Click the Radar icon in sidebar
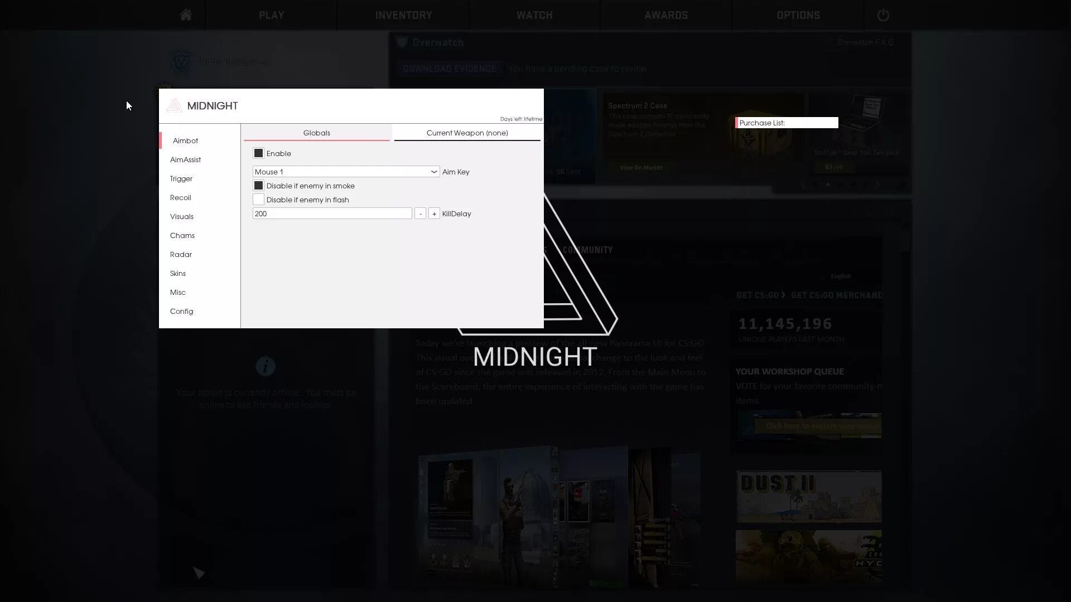Viewport: 1071px width, 602px height. [181, 254]
